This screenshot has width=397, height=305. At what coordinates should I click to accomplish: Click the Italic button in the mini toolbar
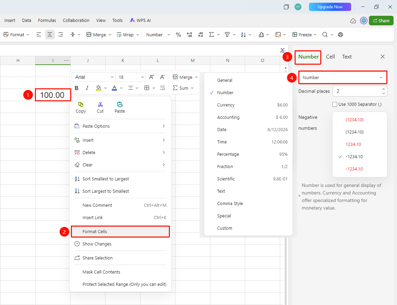[87, 88]
